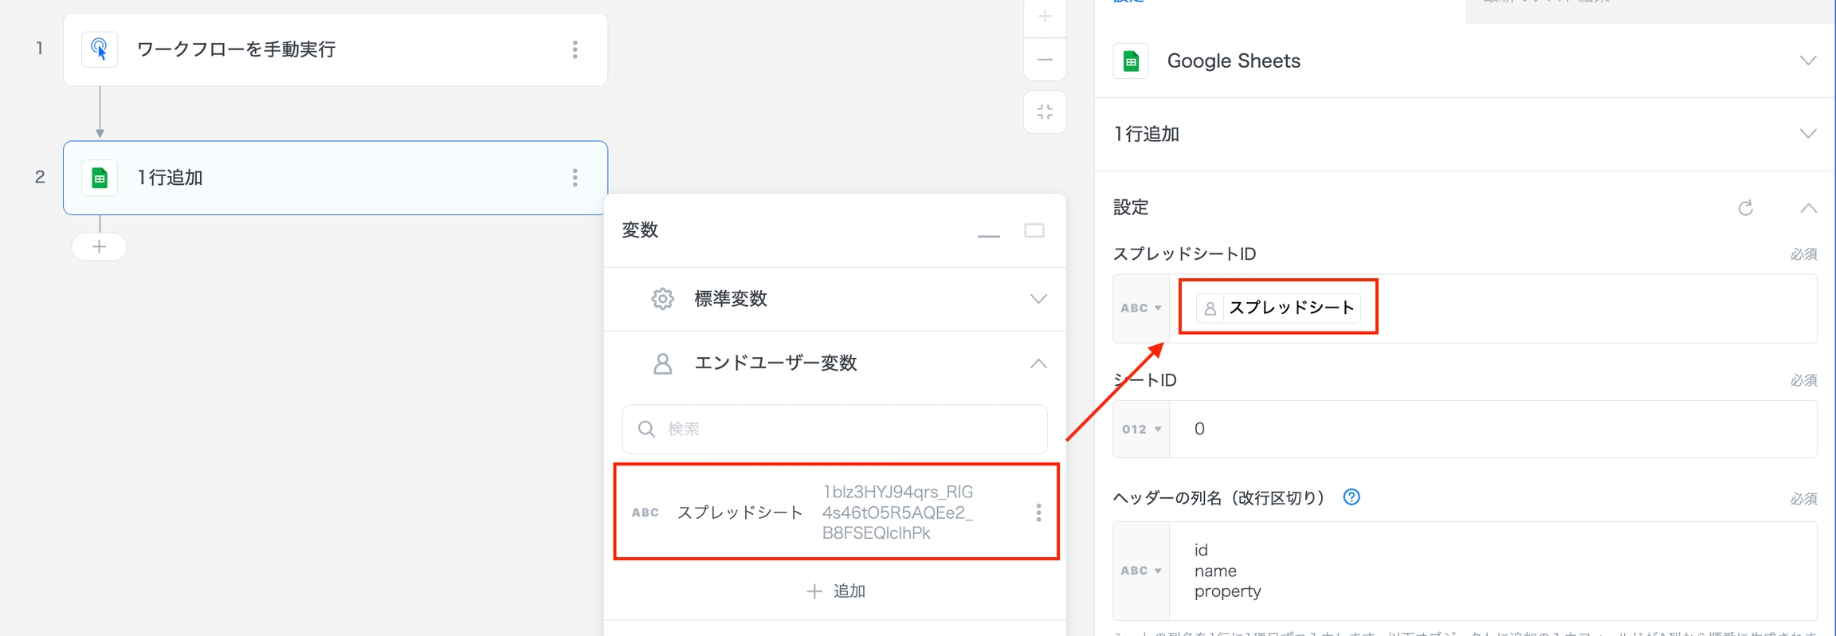The width and height of the screenshot is (1836, 636).
Task: Open the Google Sheets connector dropdown
Action: 1807,61
